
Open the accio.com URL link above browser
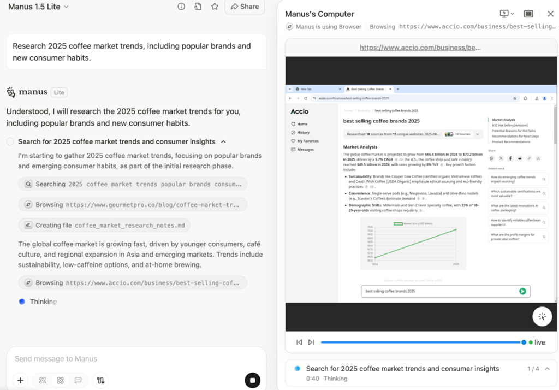coord(420,48)
